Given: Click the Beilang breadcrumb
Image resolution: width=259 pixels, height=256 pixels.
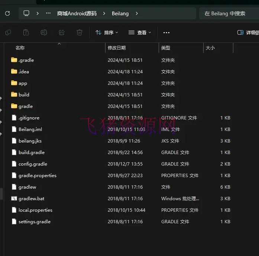Looking at the screenshot, I should coord(120,13).
